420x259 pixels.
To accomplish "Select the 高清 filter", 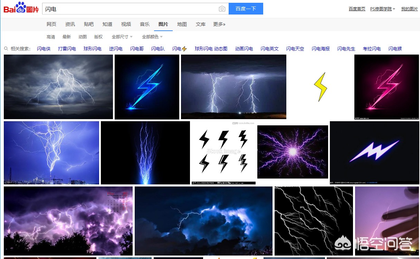I will tap(51, 37).
